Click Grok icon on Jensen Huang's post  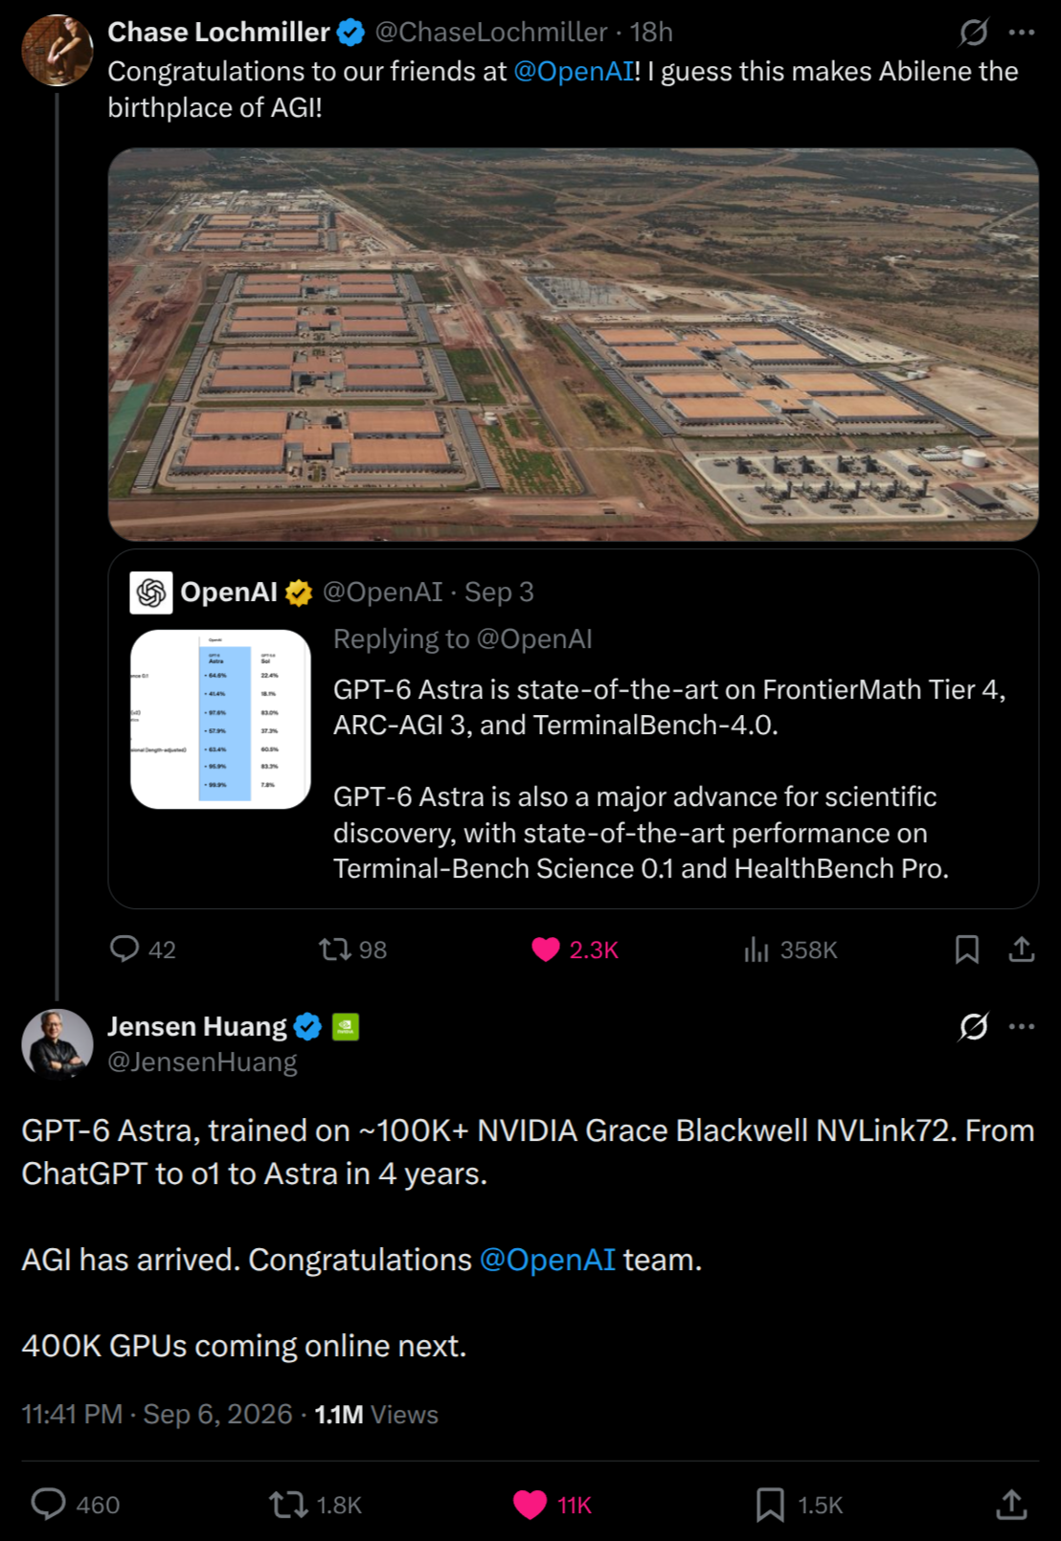coord(974,1027)
